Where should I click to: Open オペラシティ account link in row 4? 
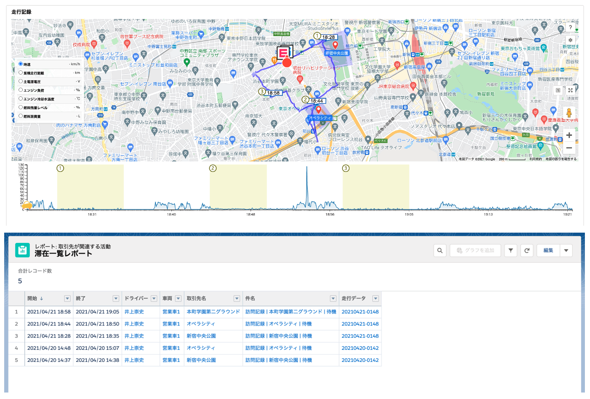[201, 348]
